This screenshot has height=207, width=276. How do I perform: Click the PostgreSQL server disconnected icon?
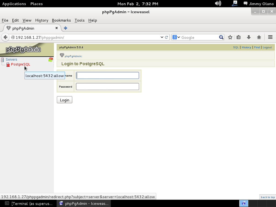[x=8, y=65]
